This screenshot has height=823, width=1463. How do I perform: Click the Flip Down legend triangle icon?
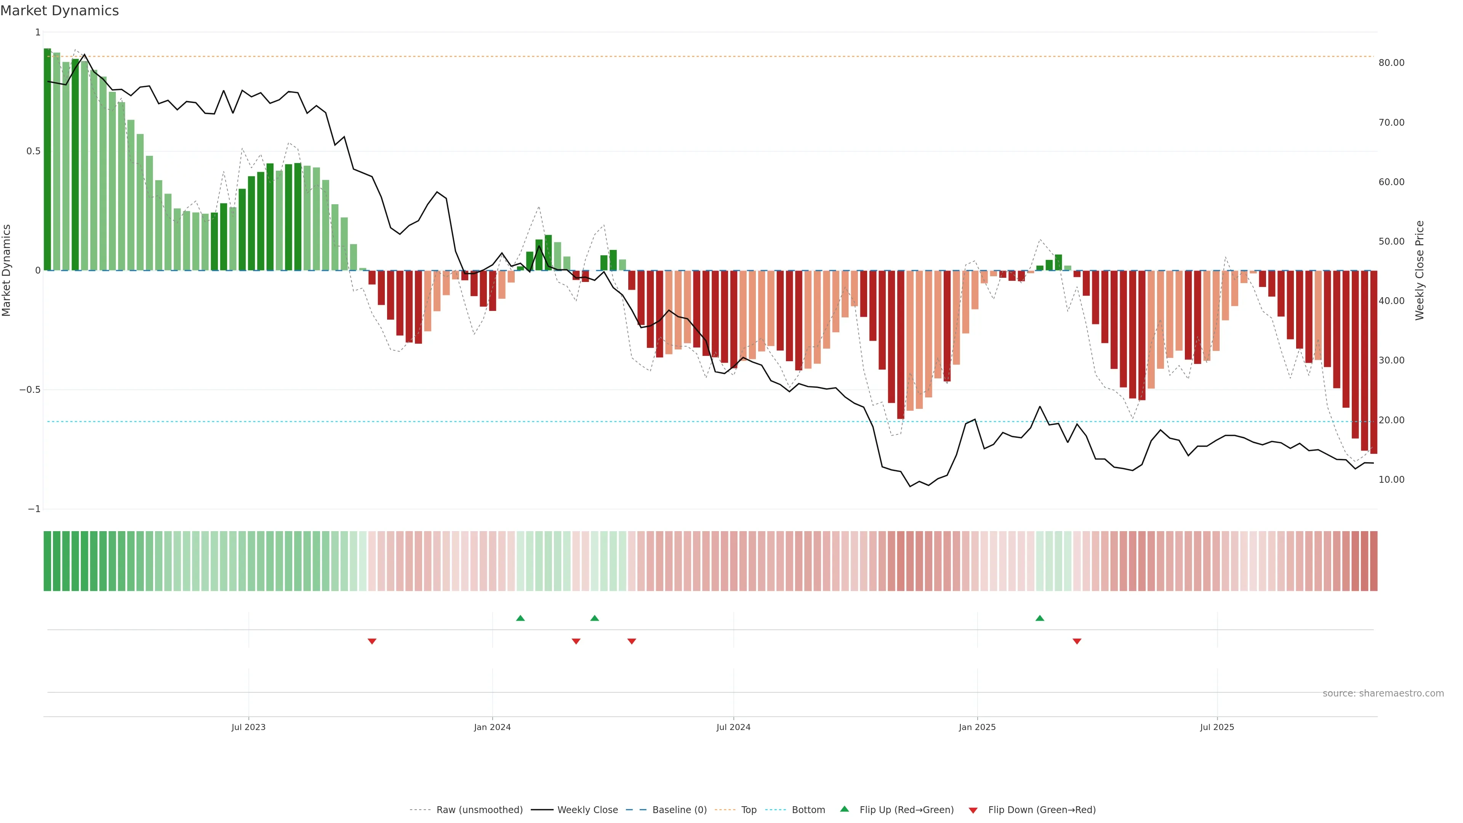coord(973,810)
